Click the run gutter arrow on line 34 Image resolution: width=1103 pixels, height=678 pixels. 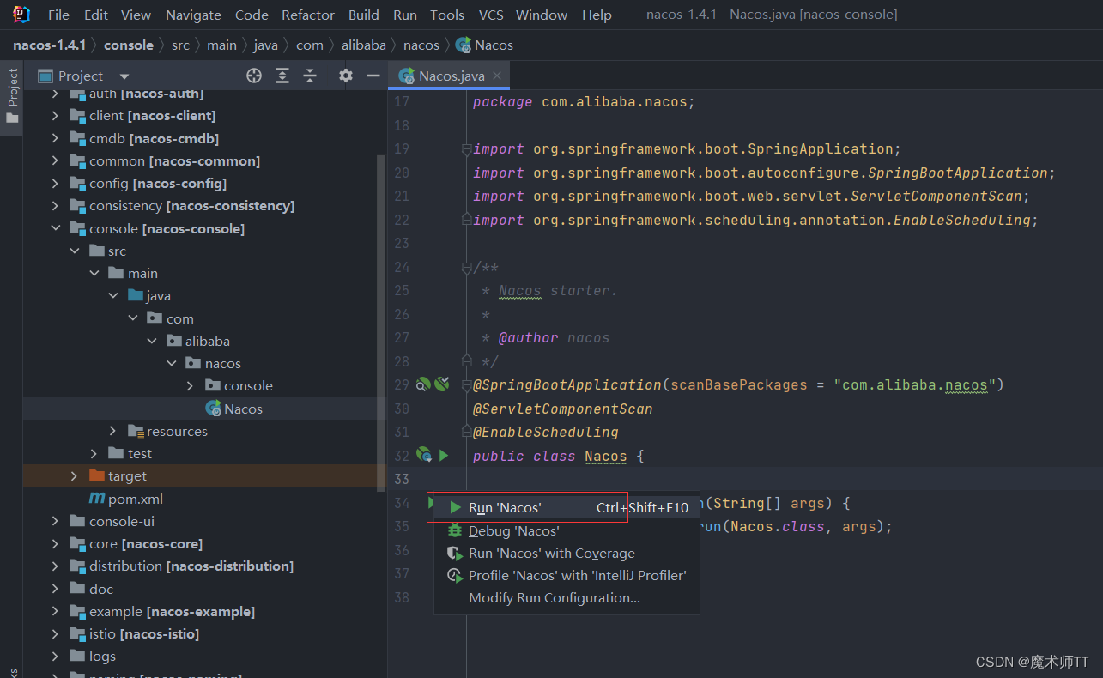point(432,502)
